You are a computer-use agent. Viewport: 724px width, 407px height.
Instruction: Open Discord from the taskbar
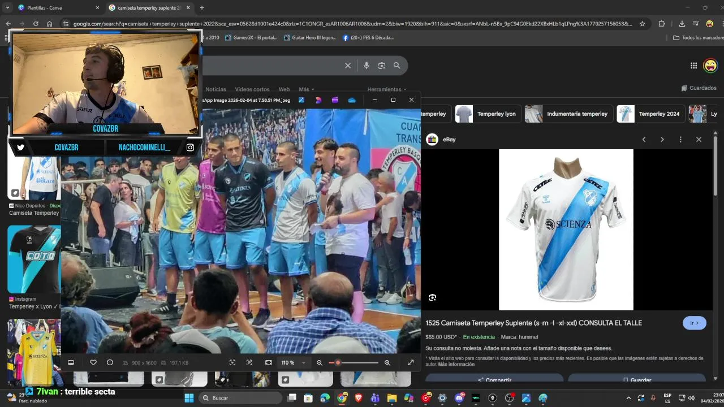(459, 398)
